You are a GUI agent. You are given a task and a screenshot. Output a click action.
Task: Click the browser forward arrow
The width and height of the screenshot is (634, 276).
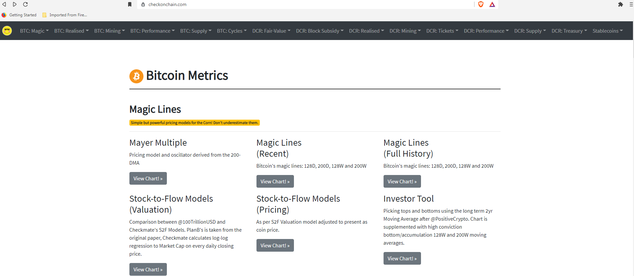point(15,4)
